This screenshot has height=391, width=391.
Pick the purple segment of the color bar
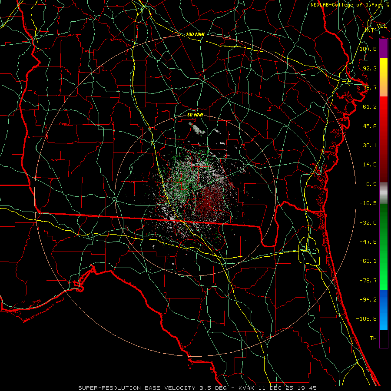pos(384,49)
